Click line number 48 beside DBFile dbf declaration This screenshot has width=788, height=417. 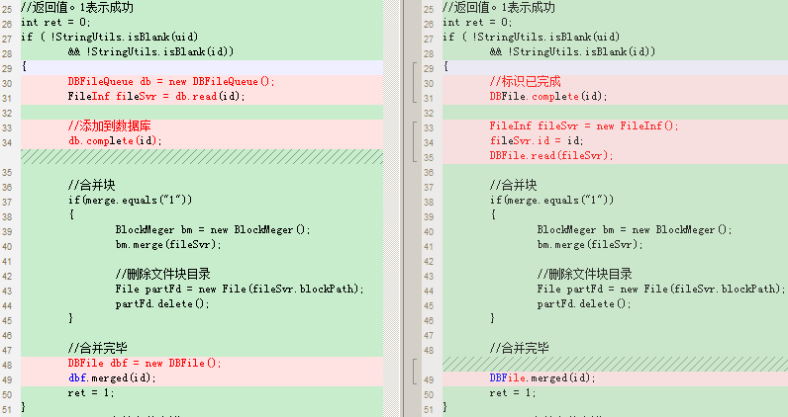(x=7, y=366)
